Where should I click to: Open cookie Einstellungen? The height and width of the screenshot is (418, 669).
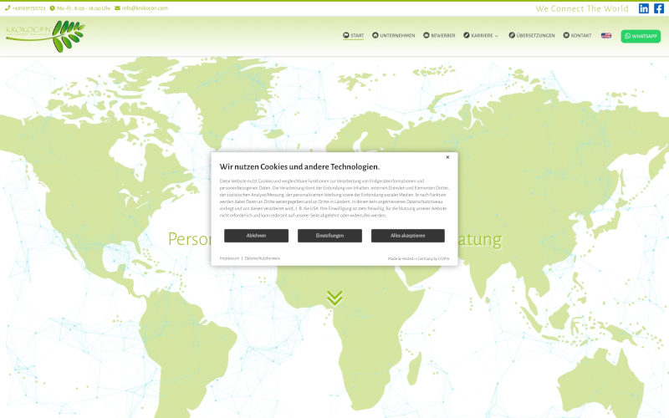tap(329, 236)
